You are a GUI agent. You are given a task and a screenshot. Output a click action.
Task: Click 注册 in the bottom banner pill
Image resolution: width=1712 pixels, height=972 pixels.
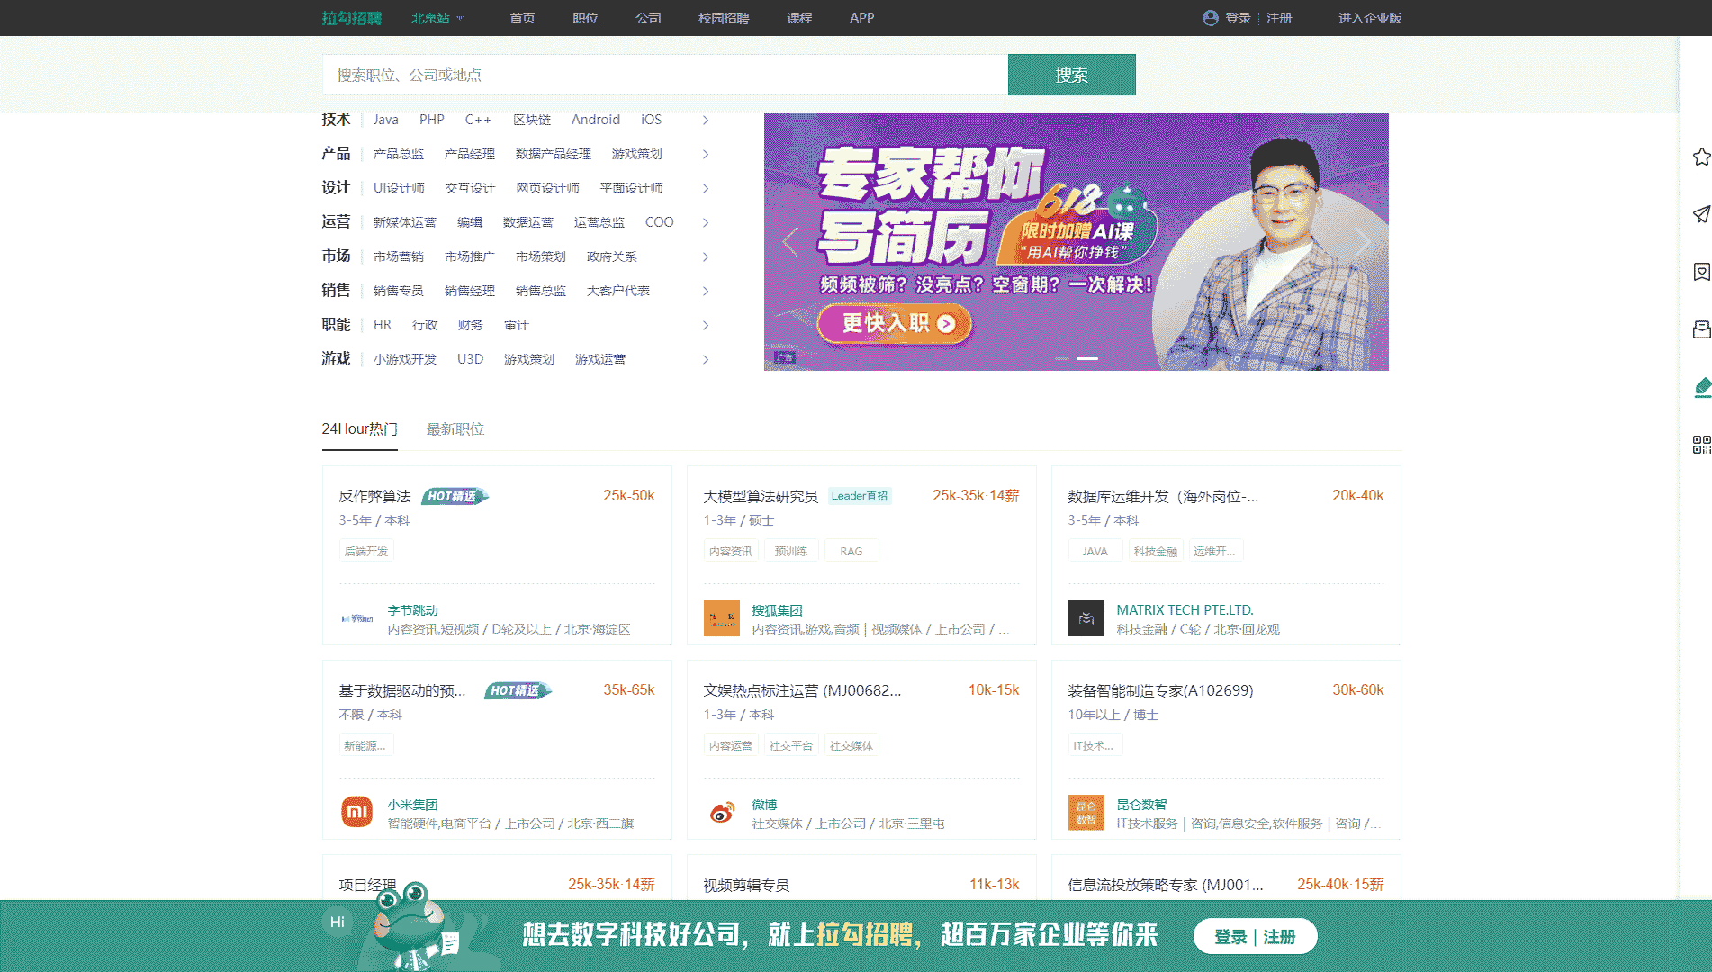1279,937
